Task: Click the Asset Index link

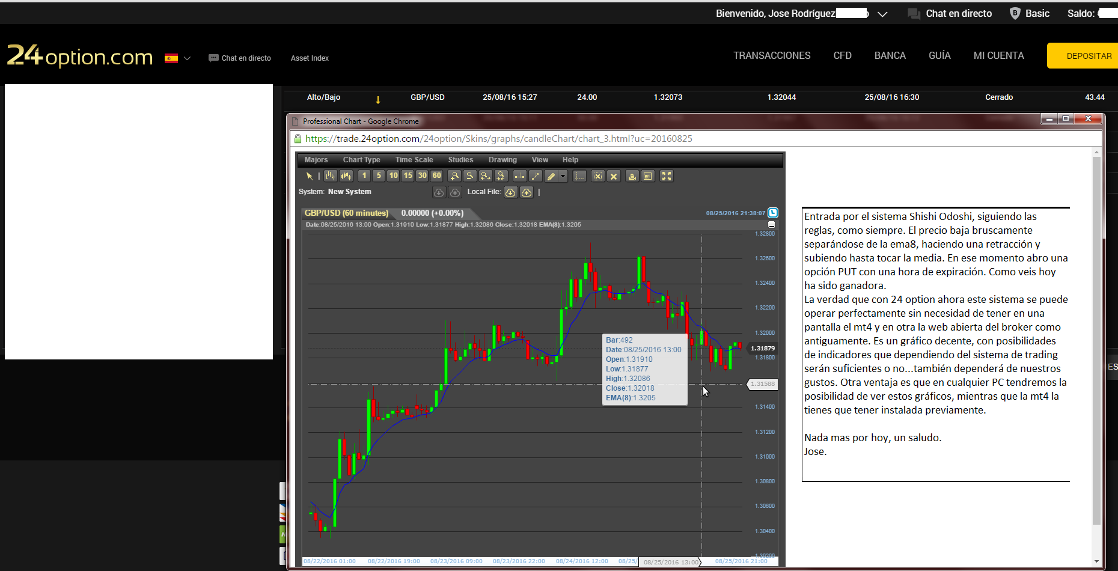Action: click(x=310, y=58)
